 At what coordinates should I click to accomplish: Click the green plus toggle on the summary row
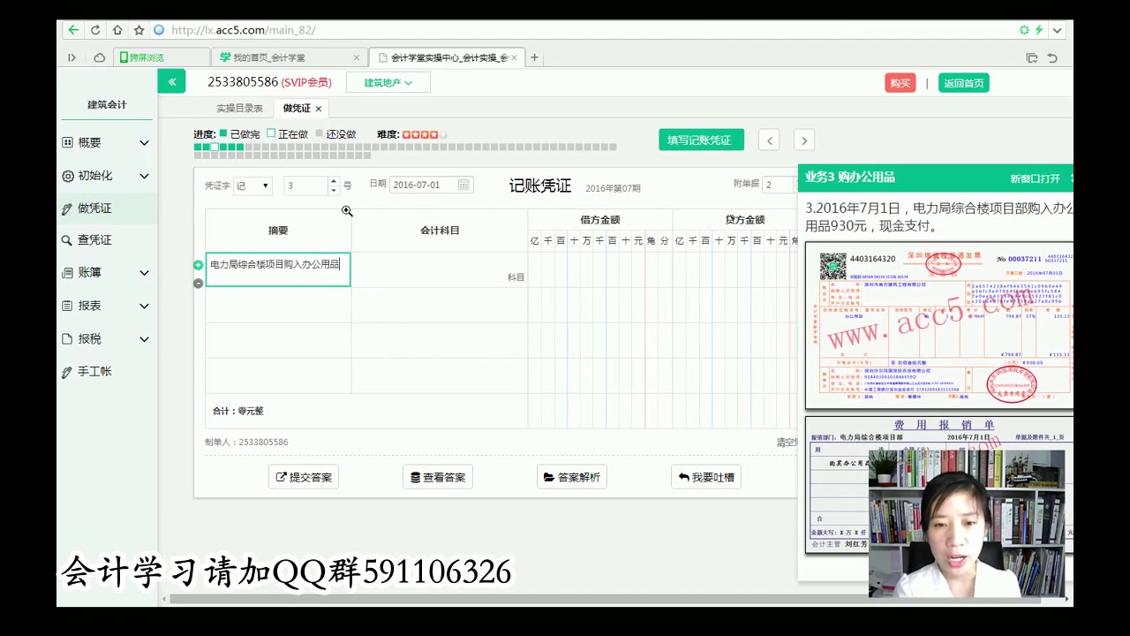click(198, 264)
